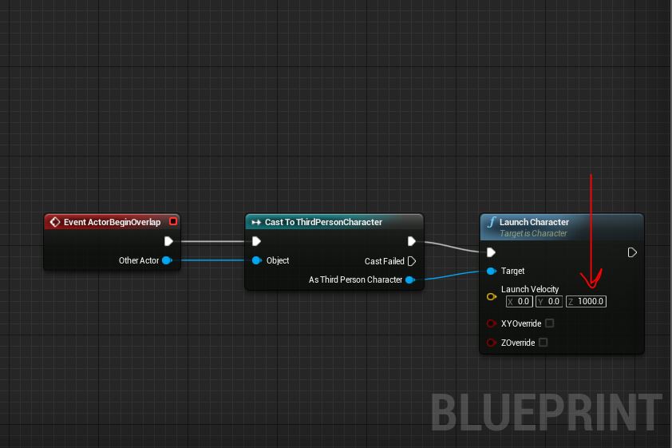
Task: Click the Launch Velocity label
Action: coord(530,289)
